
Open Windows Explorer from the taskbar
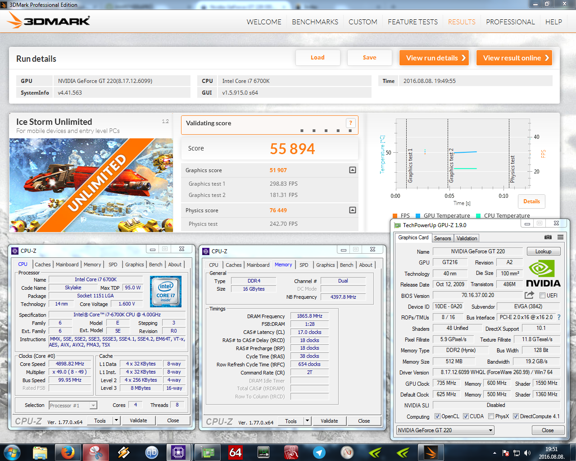pos(40,452)
